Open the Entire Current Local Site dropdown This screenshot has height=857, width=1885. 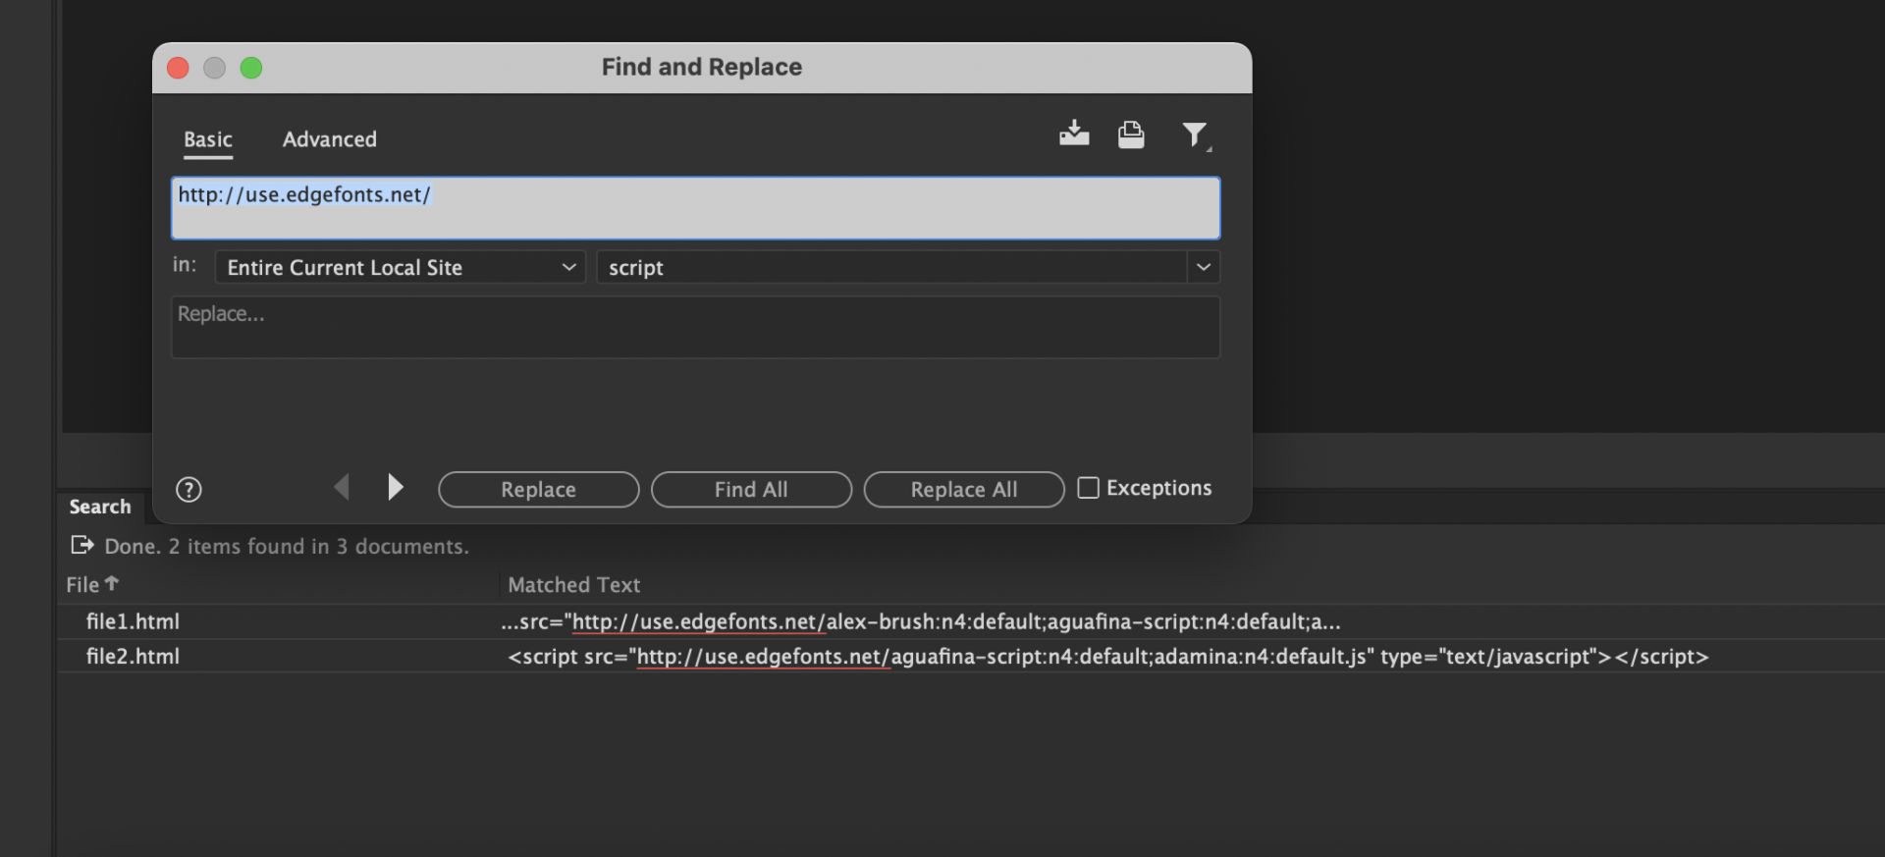(x=400, y=267)
